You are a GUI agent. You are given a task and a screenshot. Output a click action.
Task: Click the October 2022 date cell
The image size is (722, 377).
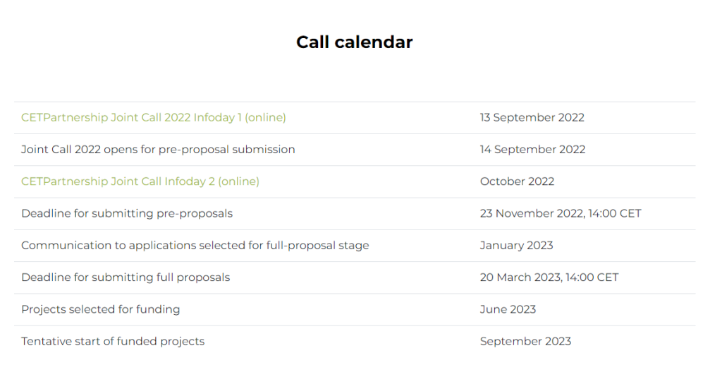(x=517, y=181)
